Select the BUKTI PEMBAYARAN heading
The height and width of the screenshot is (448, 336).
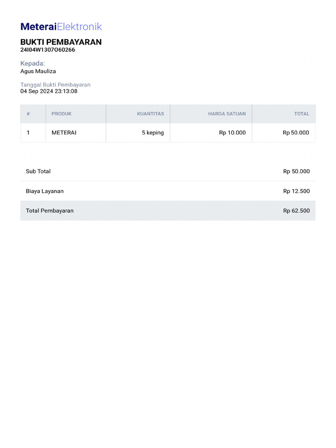pos(61,42)
